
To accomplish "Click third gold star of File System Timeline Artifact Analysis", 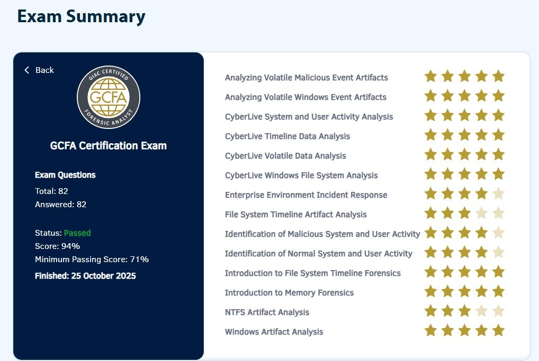I will click(464, 213).
